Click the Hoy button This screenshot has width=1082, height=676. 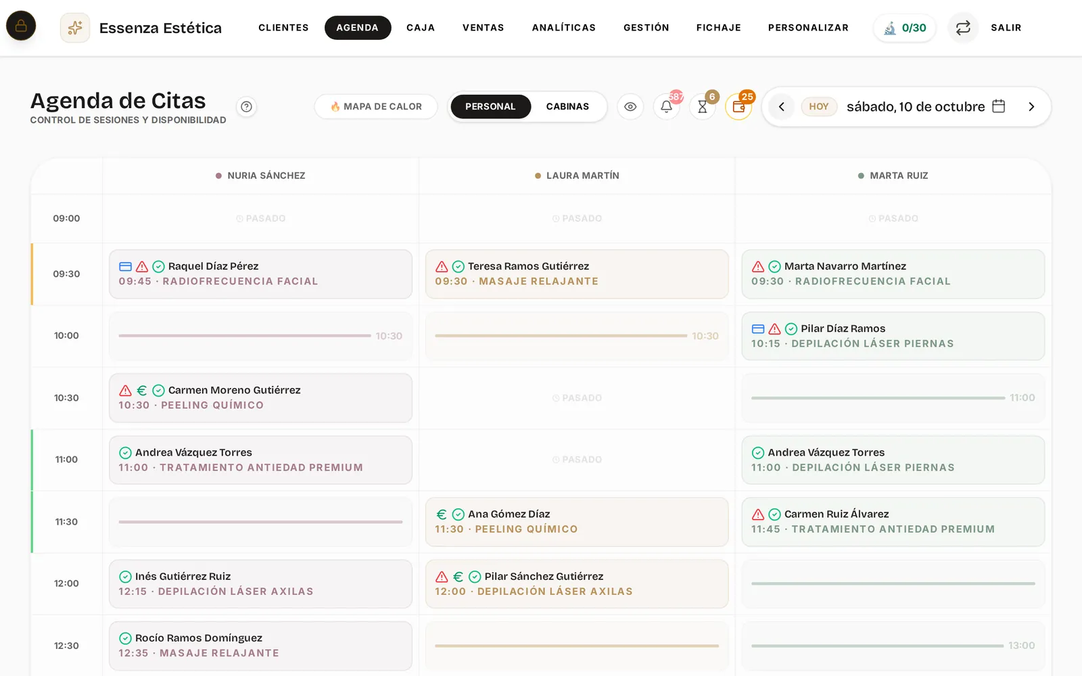click(819, 107)
